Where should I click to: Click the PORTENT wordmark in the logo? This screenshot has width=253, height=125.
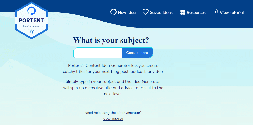coord(31,20)
